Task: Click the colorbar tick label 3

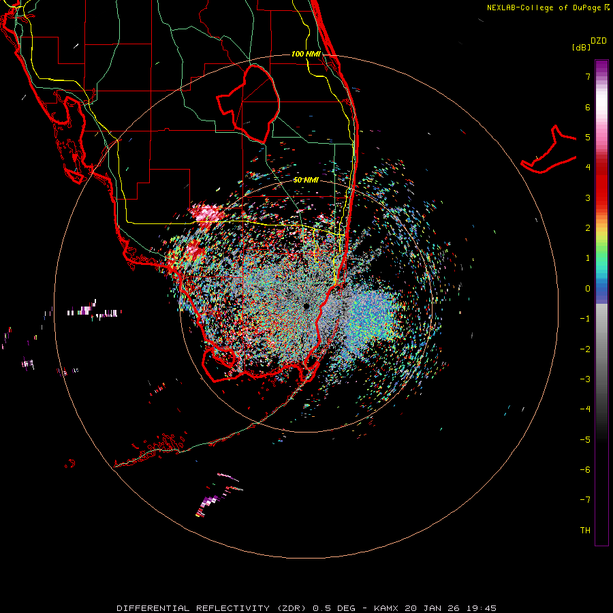Action: pos(588,198)
